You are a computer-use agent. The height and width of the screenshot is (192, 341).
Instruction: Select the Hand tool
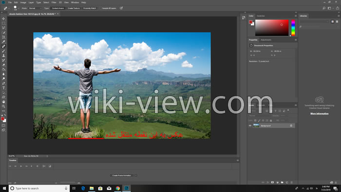click(x=3, y=102)
